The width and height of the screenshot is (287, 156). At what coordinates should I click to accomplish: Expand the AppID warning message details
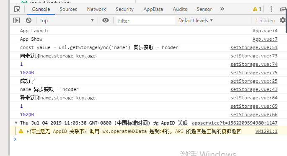pos(28,131)
